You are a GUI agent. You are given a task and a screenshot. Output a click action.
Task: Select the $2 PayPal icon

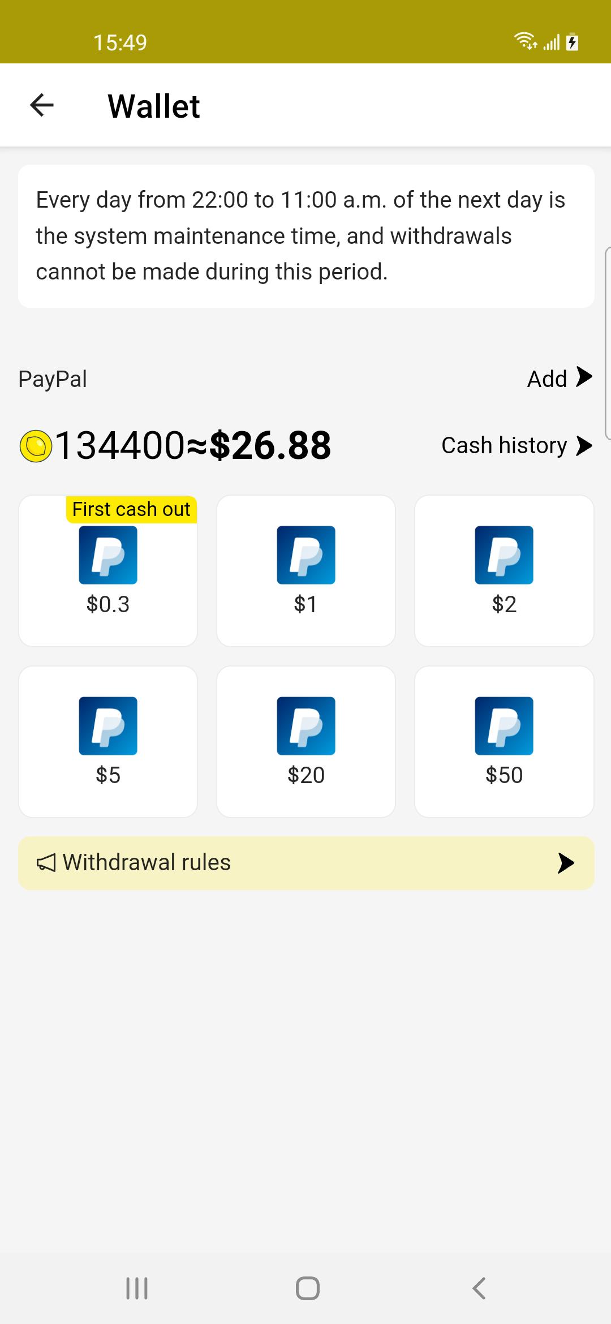(x=504, y=555)
